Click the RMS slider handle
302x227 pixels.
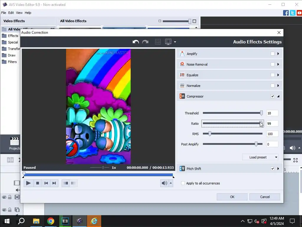(x=210, y=134)
